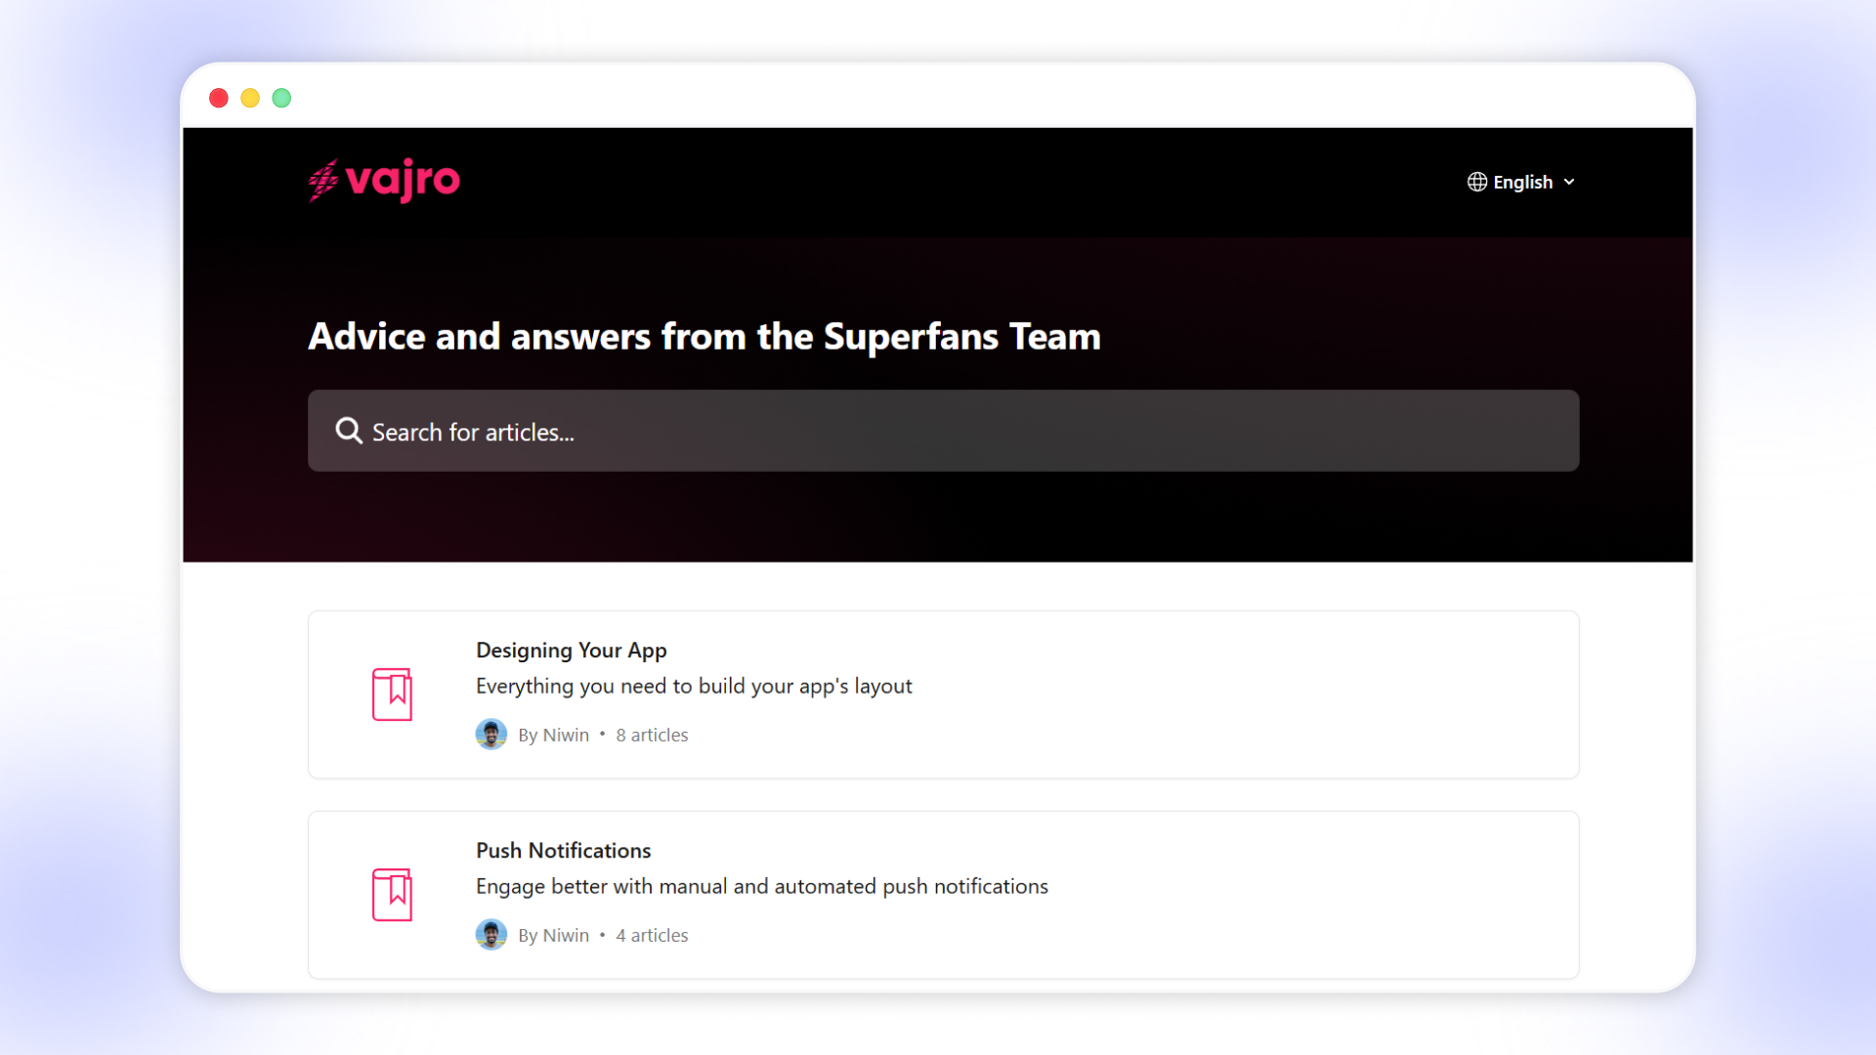
Task: Click the 8 articles count text
Action: [652, 736]
